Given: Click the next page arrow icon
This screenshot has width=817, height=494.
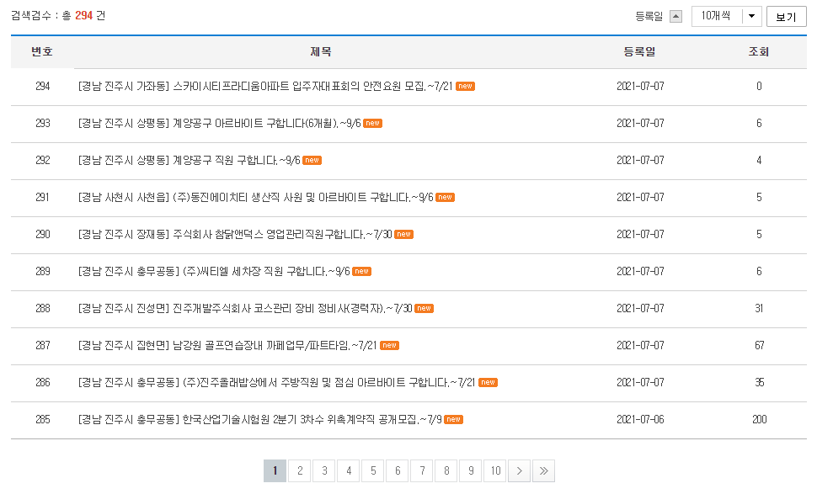Looking at the screenshot, I should [520, 470].
